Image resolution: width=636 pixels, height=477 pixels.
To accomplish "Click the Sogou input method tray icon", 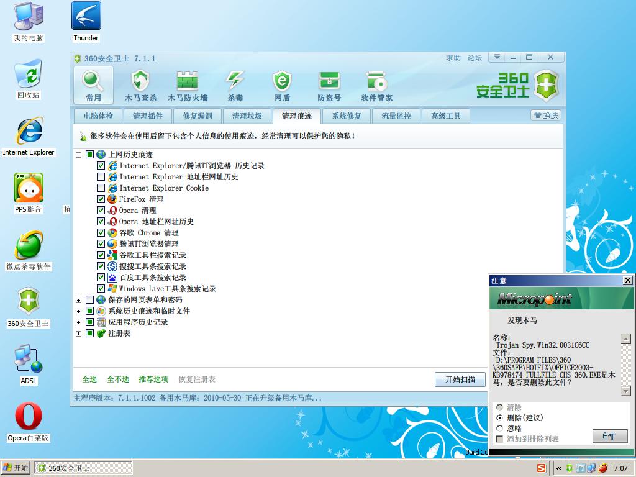I will click(x=541, y=468).
